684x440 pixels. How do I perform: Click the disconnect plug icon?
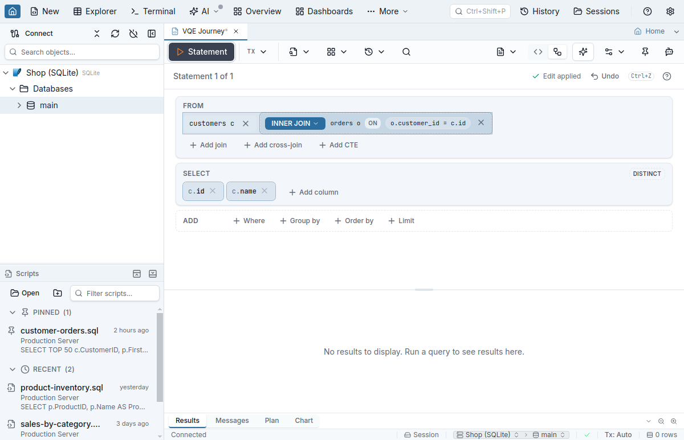tap(133, 34)
